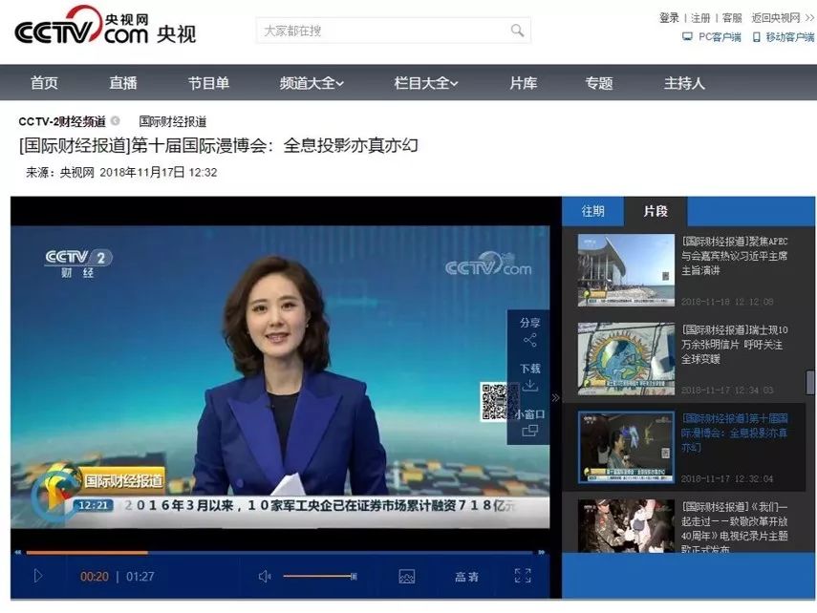
Task: Open 片库 navigation item
Action: [x=523, y=83]
